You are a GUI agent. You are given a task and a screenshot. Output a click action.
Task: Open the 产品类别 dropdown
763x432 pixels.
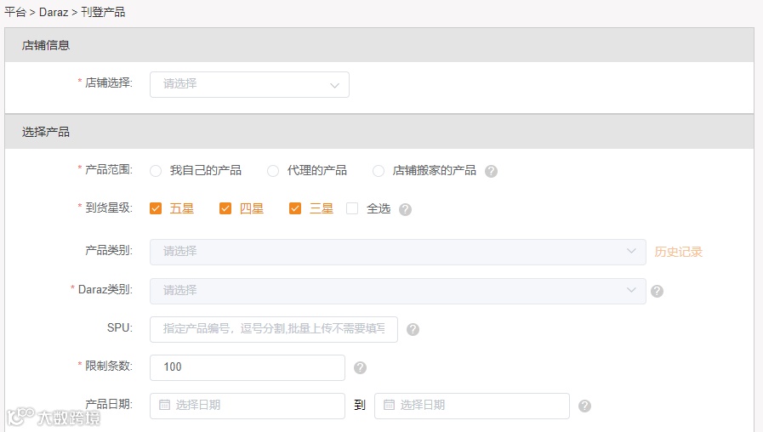pos(397,252)
